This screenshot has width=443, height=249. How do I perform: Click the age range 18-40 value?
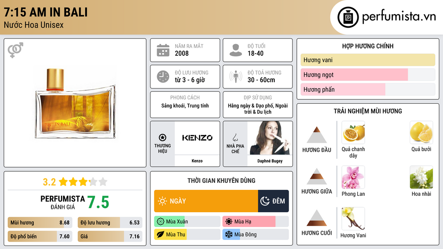pos(256,53)
